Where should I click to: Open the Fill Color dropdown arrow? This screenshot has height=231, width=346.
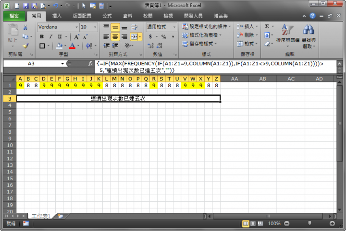[x=65, y=46]
